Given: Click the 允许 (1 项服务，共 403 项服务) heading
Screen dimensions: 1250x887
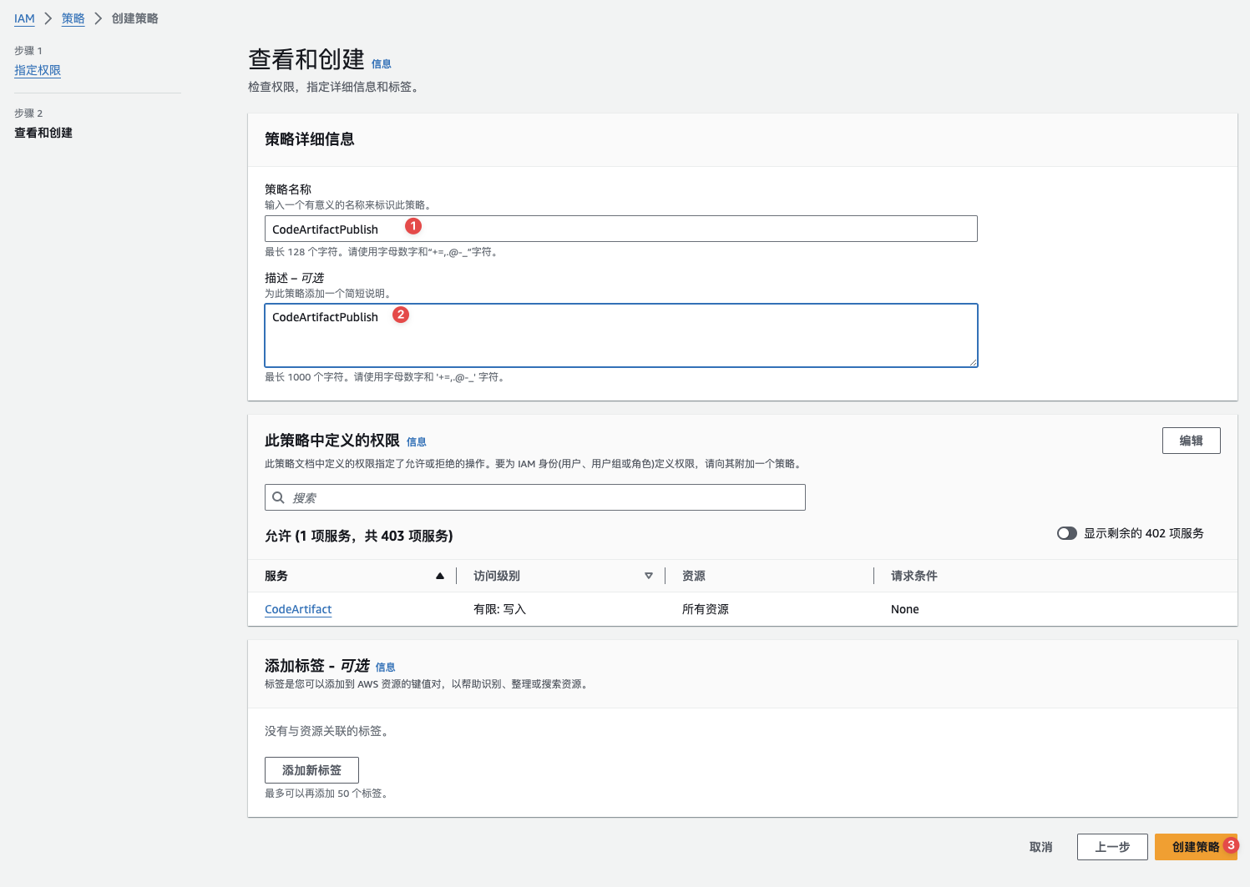Looking at the screenshot, I should (359, 536).
